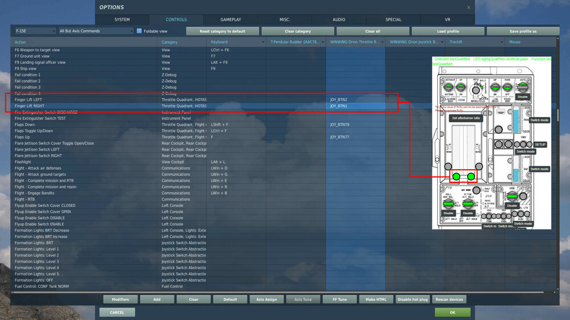
Task: Expand WINWING Orion Joystick column dropdown arrow
Action: point(442,42)
